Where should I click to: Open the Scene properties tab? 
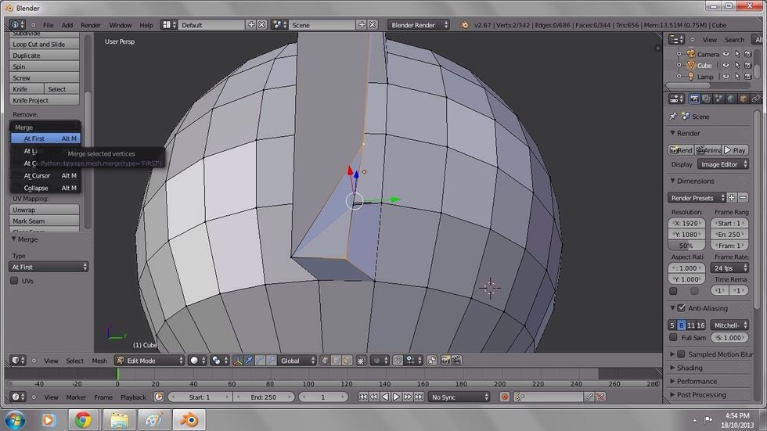click(718, 99)
